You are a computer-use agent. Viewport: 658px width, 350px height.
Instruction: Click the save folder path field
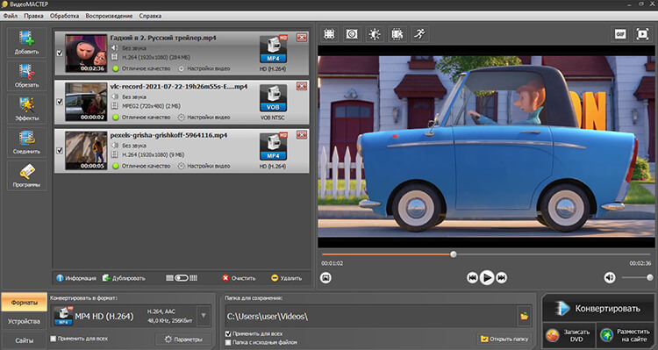coord(371,317)
